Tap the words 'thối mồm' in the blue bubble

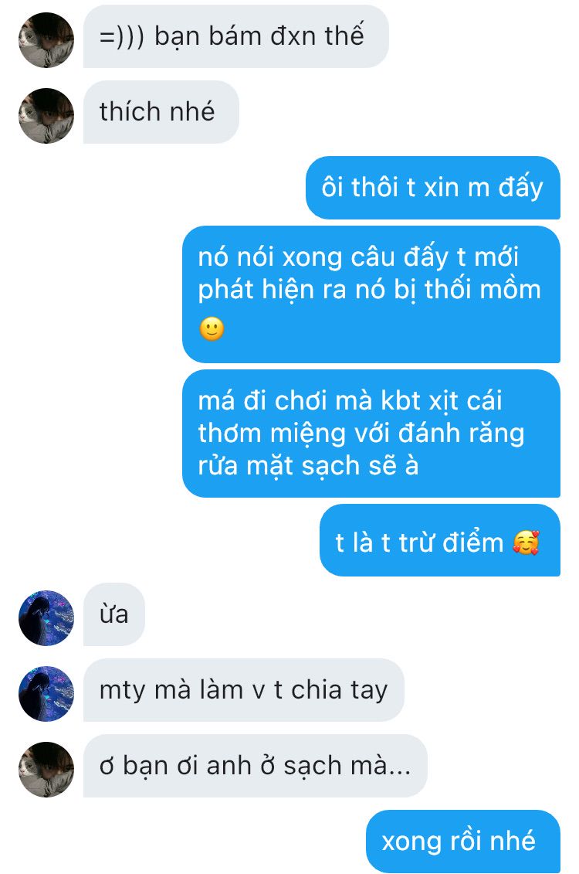(482, 289)
